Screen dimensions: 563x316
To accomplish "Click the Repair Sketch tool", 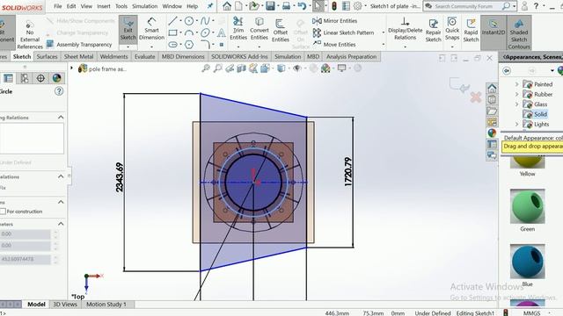I will (434, 31).
